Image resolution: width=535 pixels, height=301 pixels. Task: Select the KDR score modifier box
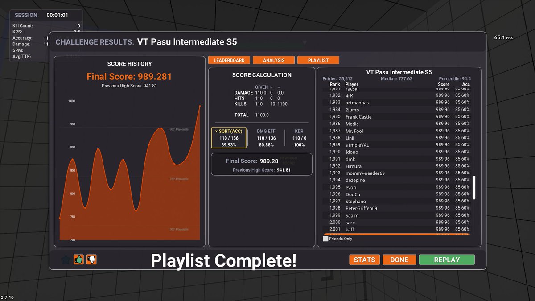tap(299, 137)
